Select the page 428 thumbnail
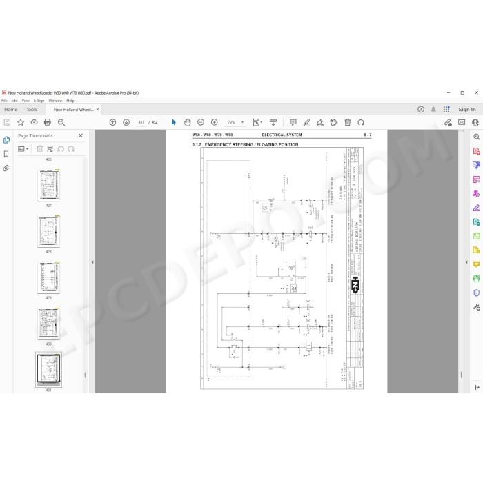The height and width of the screenshot is (483, 483). (49, 231)
